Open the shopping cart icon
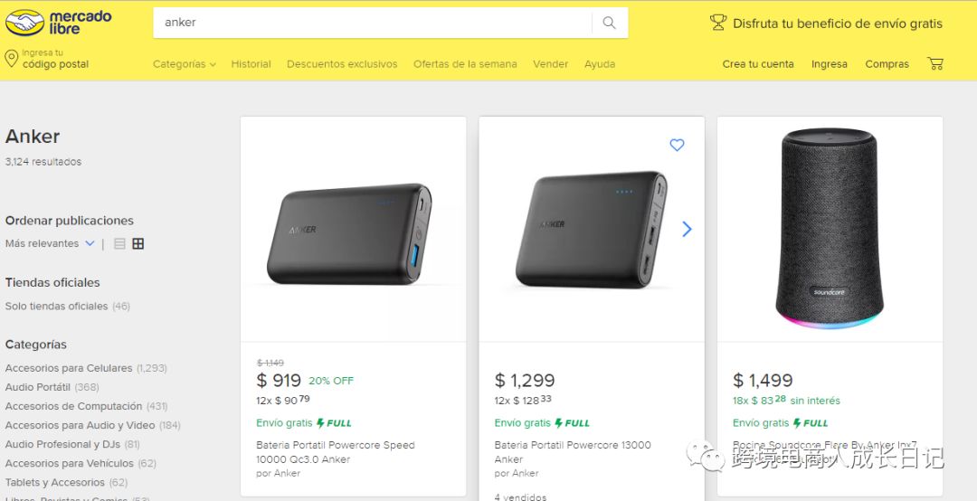Viewport: 977px width, 501px height. [935, 64]
